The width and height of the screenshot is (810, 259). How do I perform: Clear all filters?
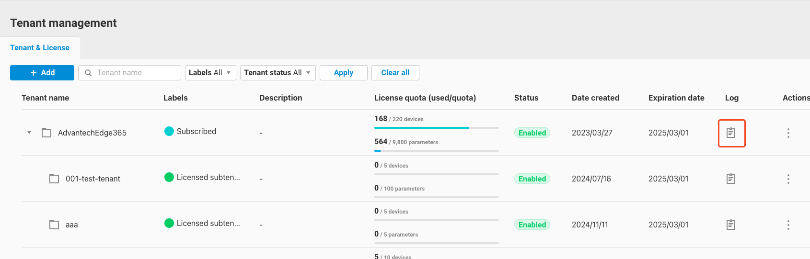pyautogui.click(x=395, y=73)
